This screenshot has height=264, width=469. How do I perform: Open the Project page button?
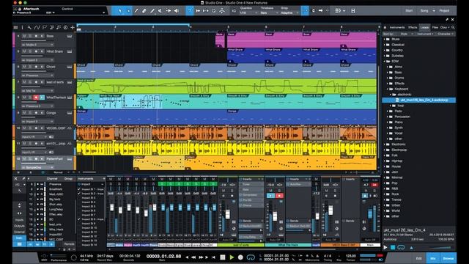point(444,11)
